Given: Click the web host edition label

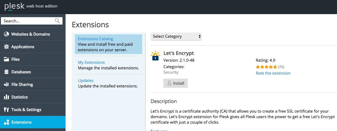Looking at the screenshot, I should [42, 6].
